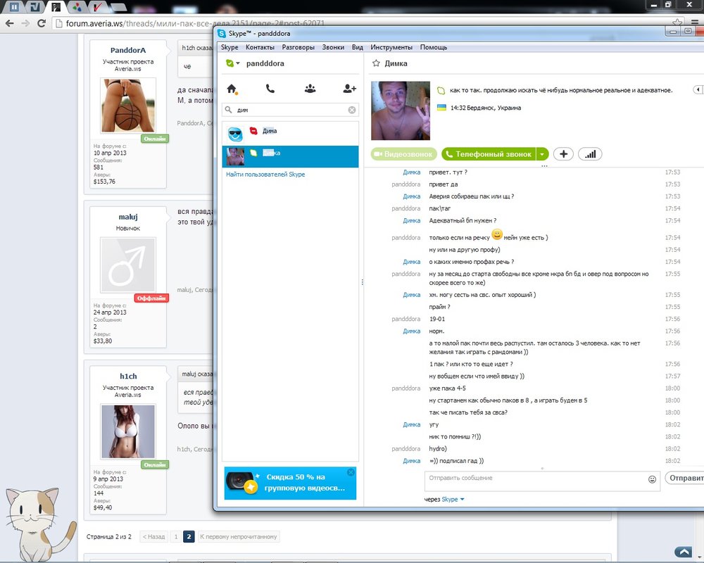This screenshot has height=563, width=704.
Task: Click 'Найти пользователей Skype' link
Action: point(265,175)
